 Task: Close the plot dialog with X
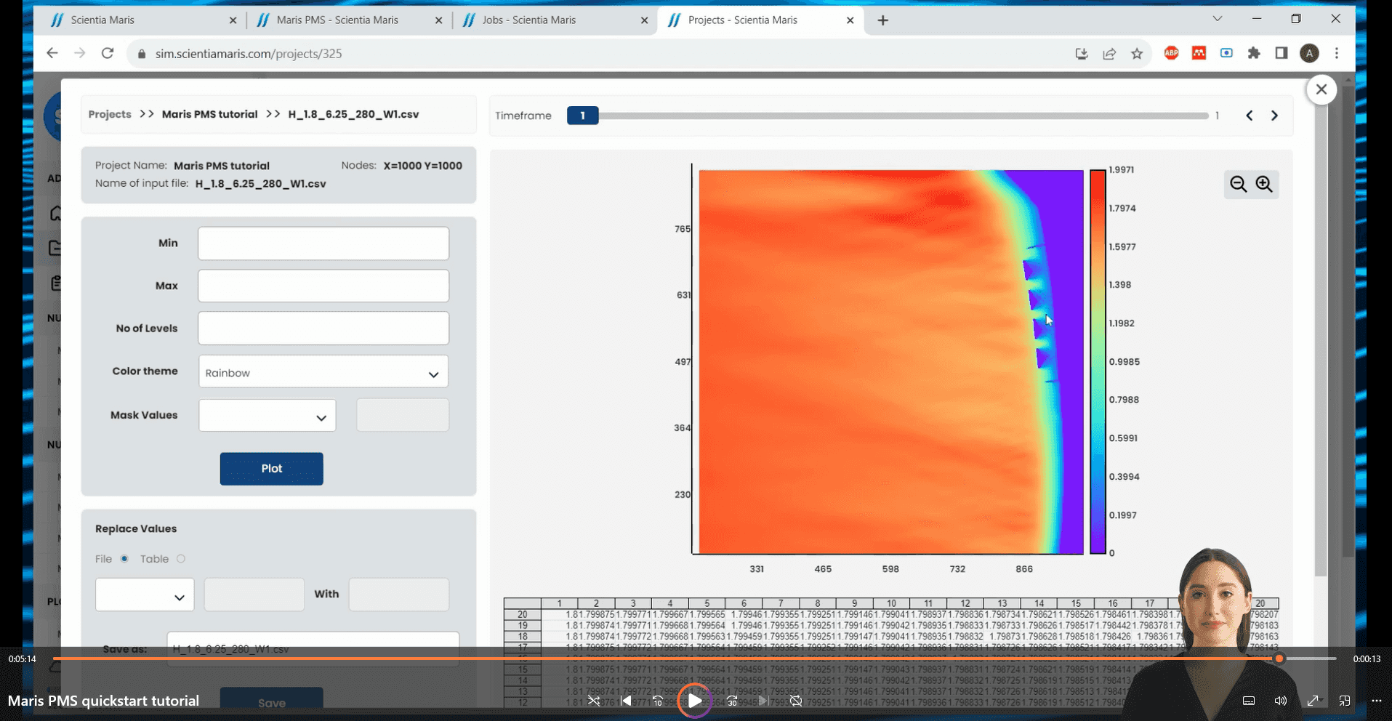coord(1321,89)
